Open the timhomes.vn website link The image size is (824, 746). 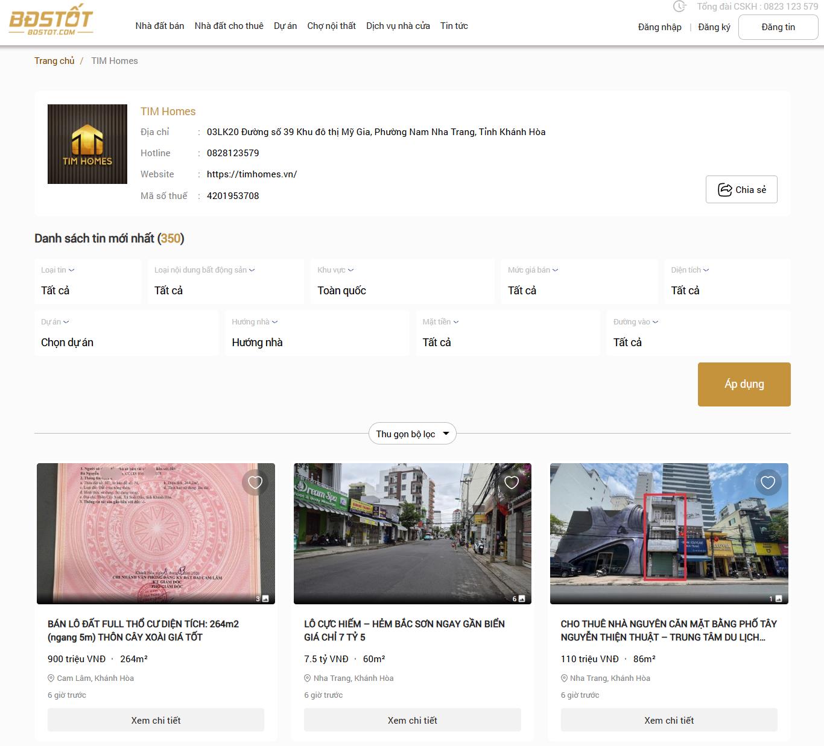coord(252,174)
